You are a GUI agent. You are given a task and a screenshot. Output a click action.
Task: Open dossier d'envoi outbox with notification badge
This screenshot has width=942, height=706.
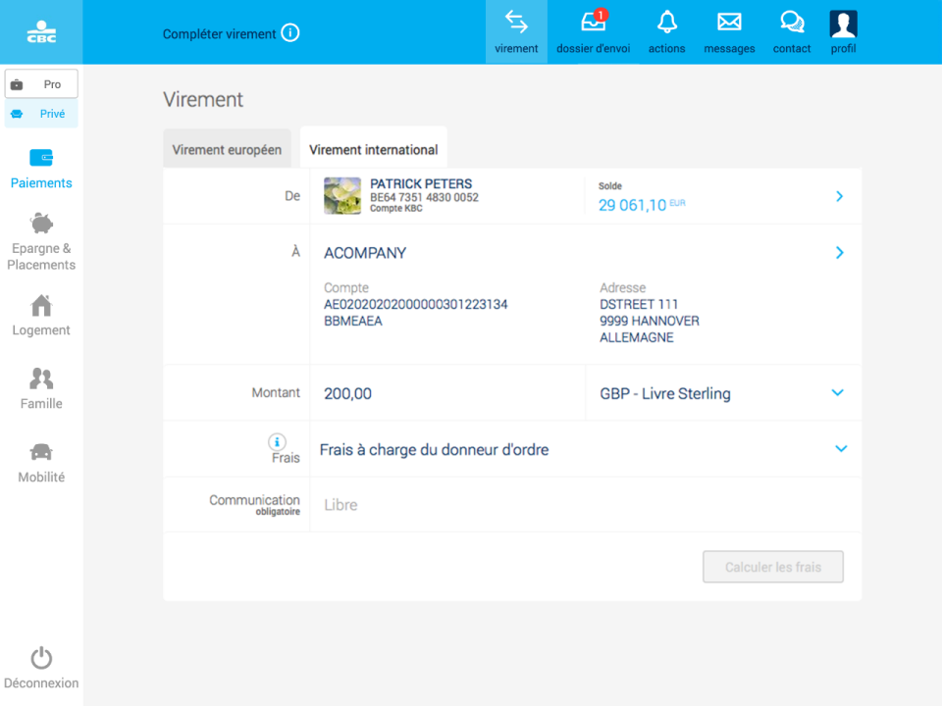coord(593,31)
